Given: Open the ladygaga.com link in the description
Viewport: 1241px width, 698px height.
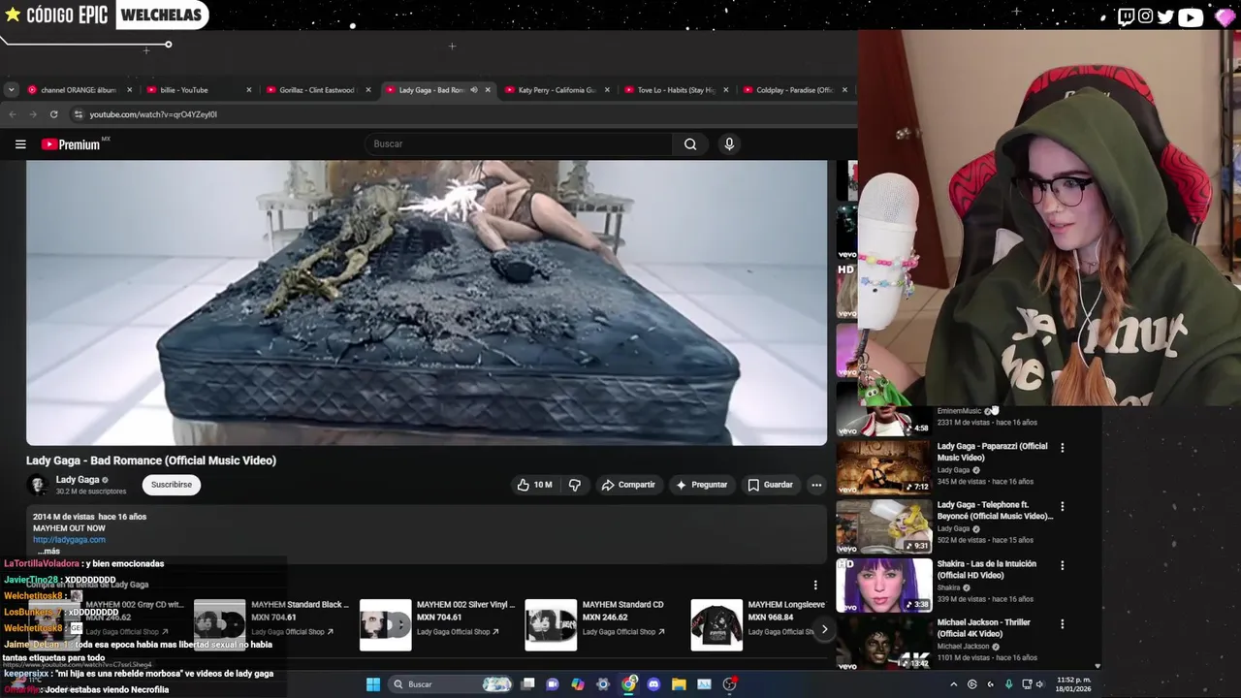Looking at the screenshot, I should [x=69, y=540].
